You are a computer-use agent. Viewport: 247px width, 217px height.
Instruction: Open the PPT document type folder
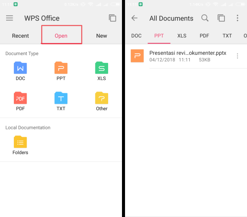pyautogui.click(x=61, y=71)
